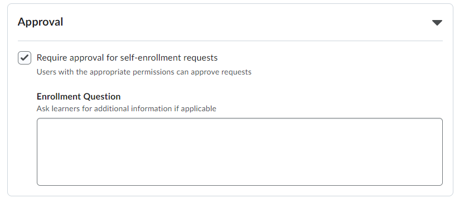Click the dark caret icon in the Approval header
The image size is (469, 213).
click(437, 23)
